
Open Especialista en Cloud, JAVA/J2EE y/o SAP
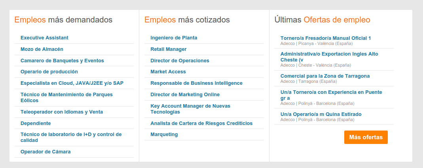[72, 83]
